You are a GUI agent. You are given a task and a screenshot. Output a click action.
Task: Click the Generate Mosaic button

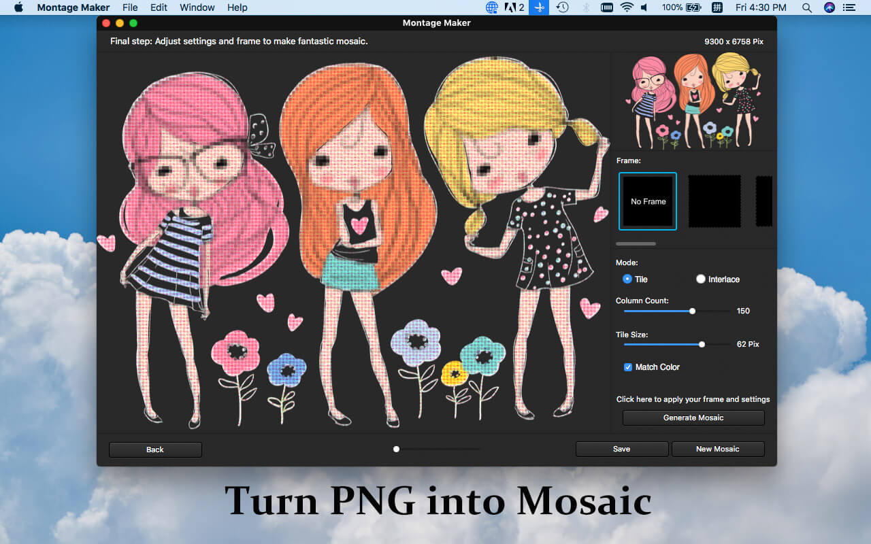(693, 418)
